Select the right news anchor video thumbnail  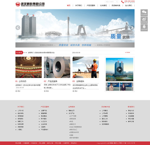tap(125, 86)
